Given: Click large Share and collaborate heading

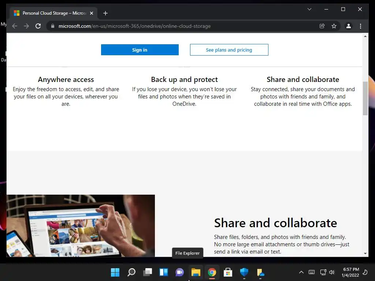Looking at the screenshot, I should (x=275, y=223).
